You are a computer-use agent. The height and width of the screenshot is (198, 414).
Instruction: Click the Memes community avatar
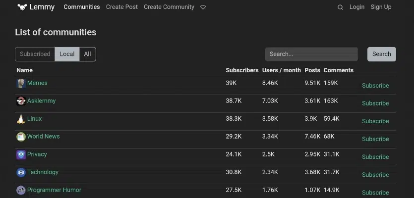tap(21, 83)
